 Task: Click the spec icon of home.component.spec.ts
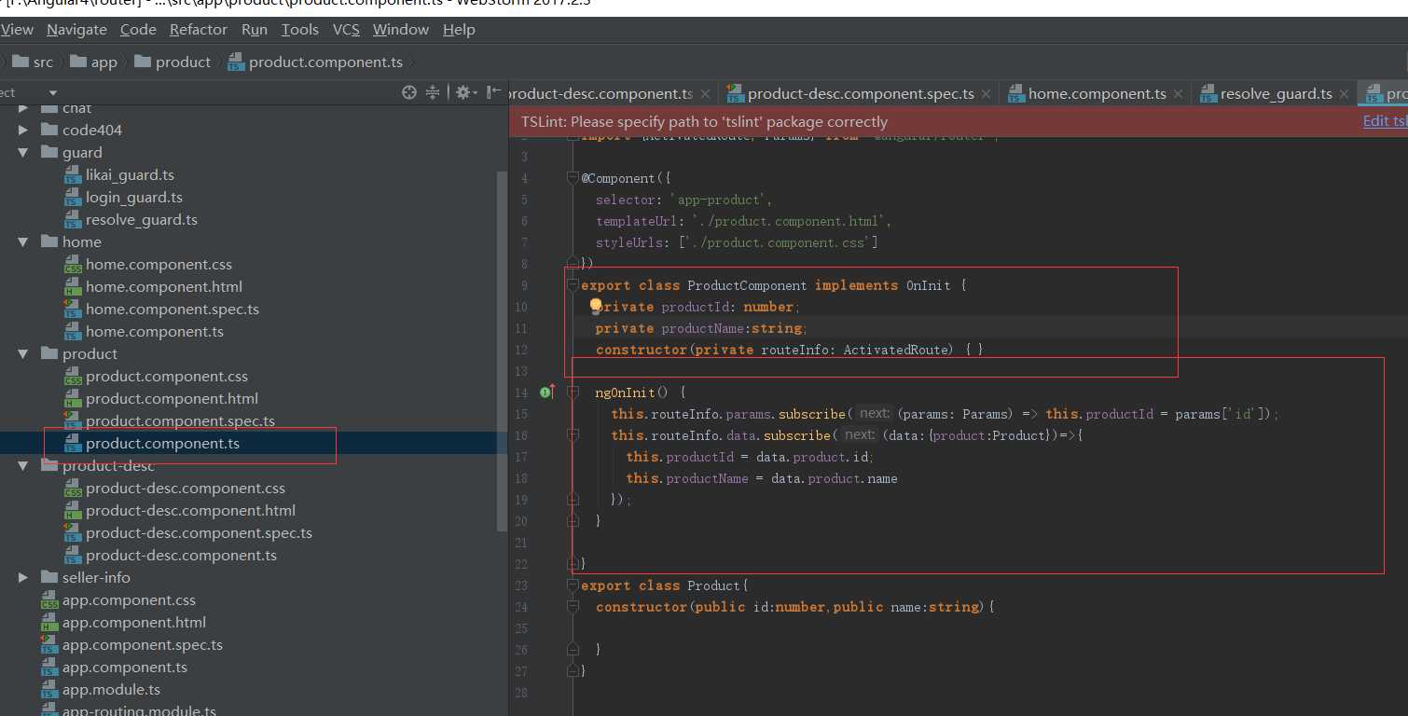coord(73,310)
